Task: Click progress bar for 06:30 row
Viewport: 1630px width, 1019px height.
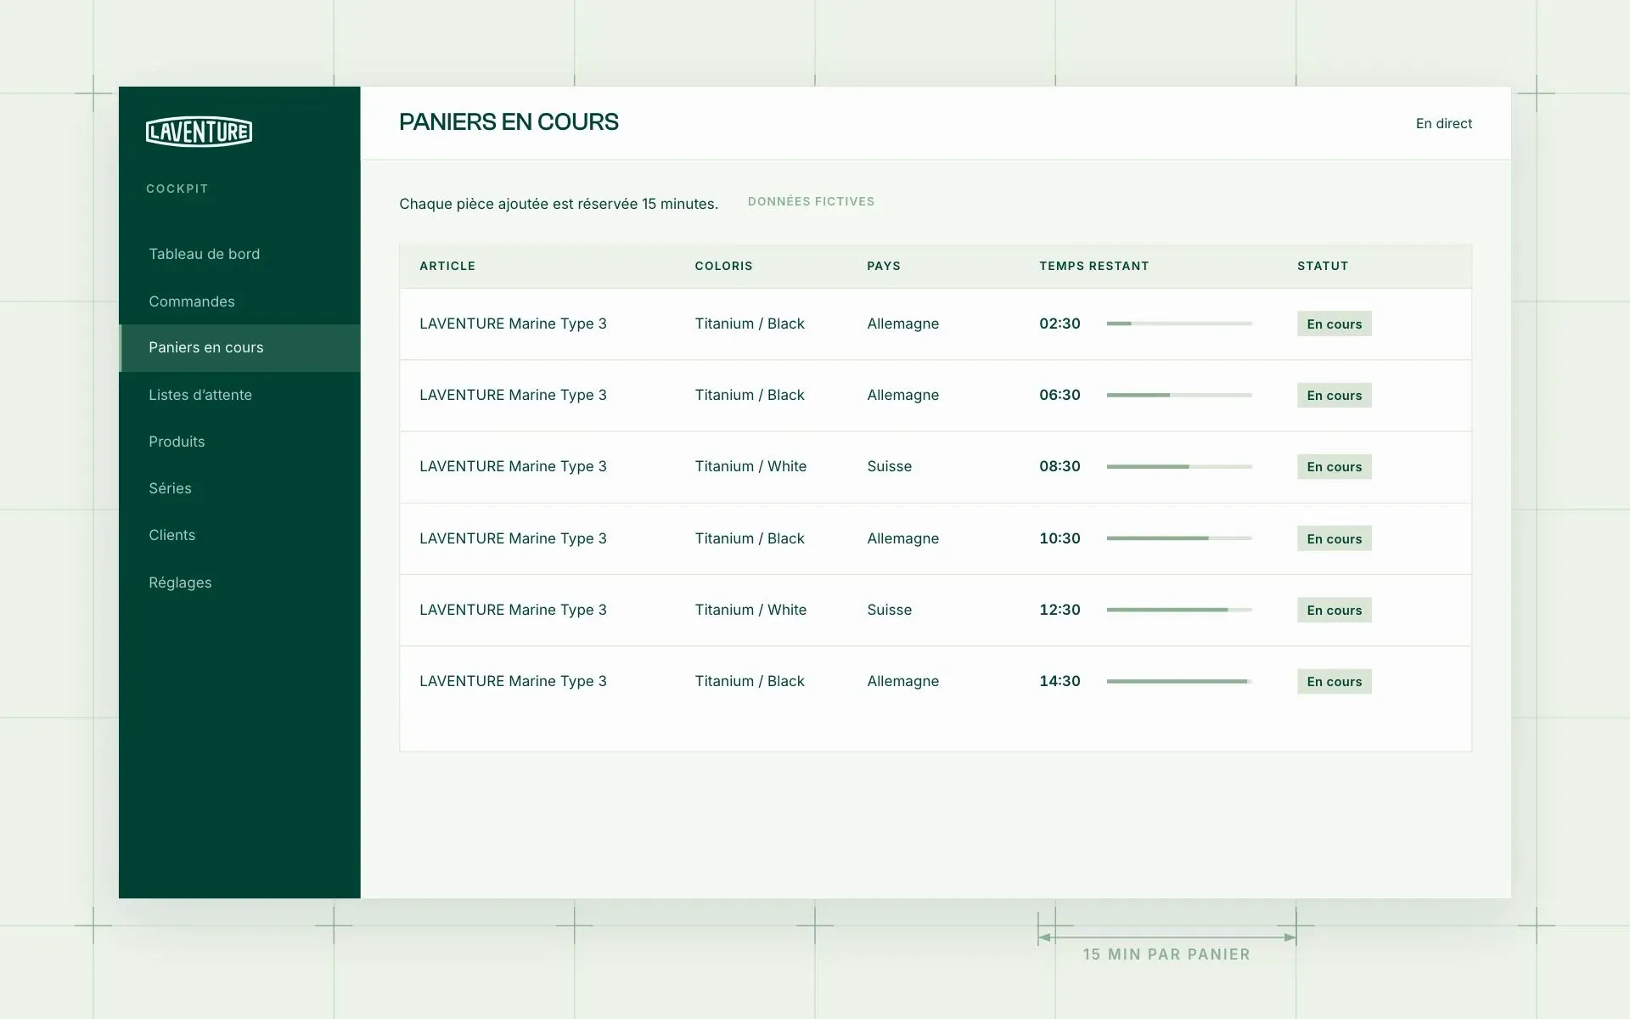Action: click(1179, 395)
